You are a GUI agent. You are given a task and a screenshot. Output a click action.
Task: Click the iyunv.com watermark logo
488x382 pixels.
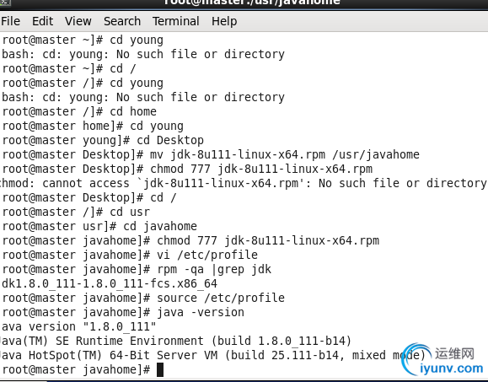pyautogui.click(x=416, y=358)
